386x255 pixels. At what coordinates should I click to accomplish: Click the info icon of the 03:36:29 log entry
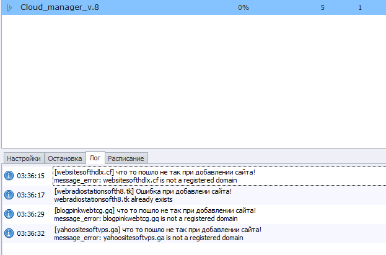(9, 214)
